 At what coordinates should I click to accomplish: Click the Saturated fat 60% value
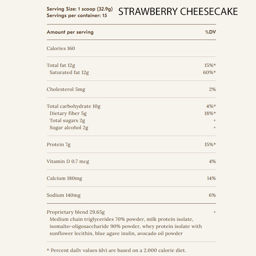(209, 73)
